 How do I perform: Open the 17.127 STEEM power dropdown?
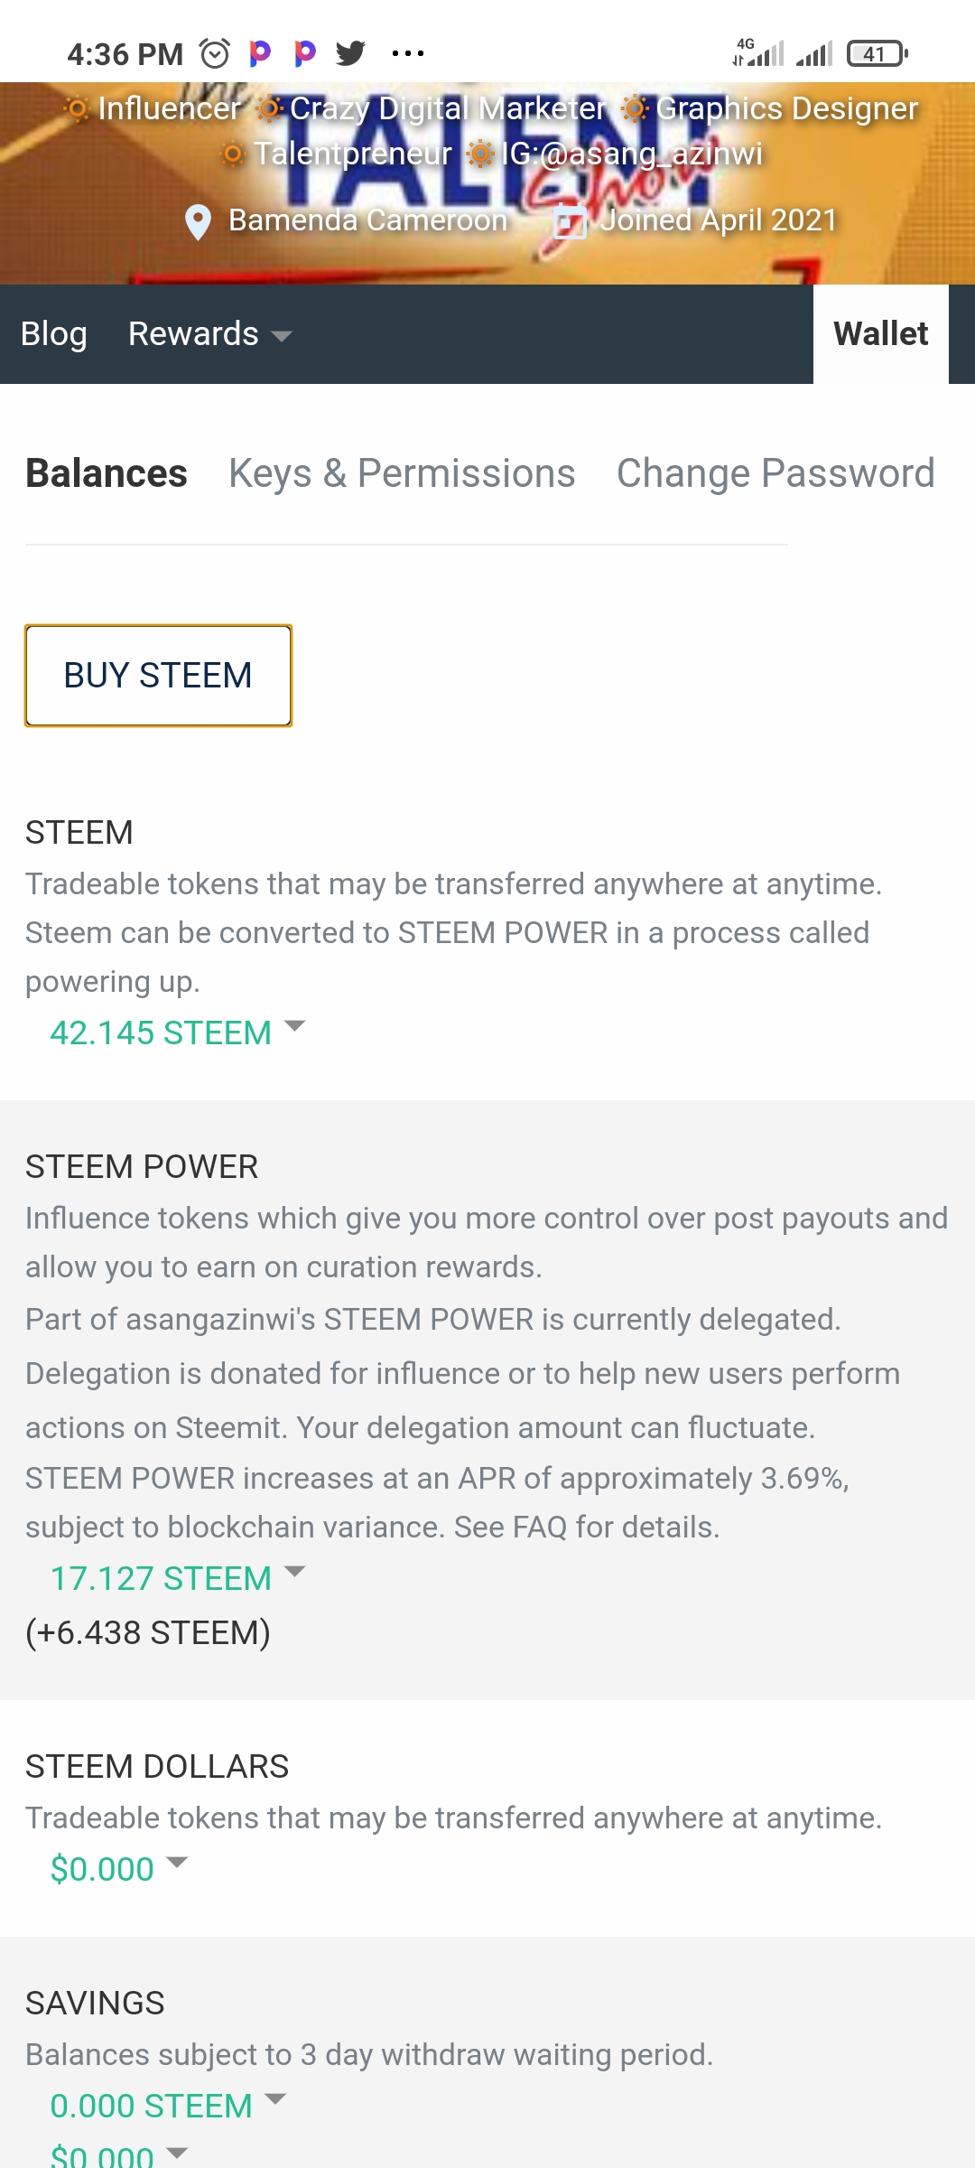tap(177, 1578)
